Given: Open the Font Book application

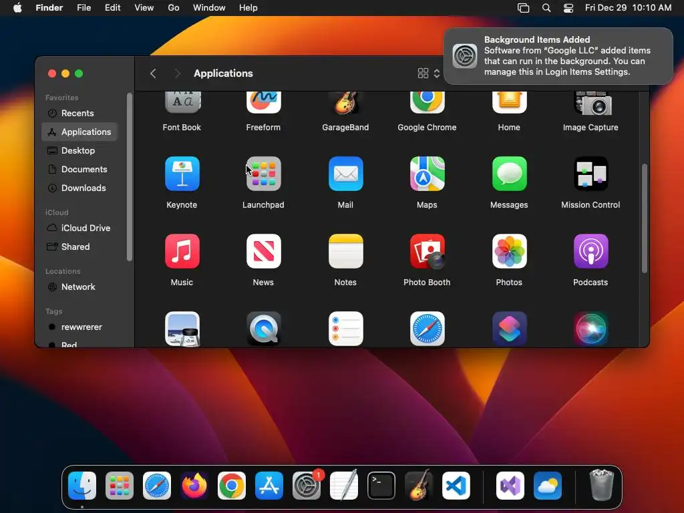Looking at the screenshot, I should coord(182,103).
